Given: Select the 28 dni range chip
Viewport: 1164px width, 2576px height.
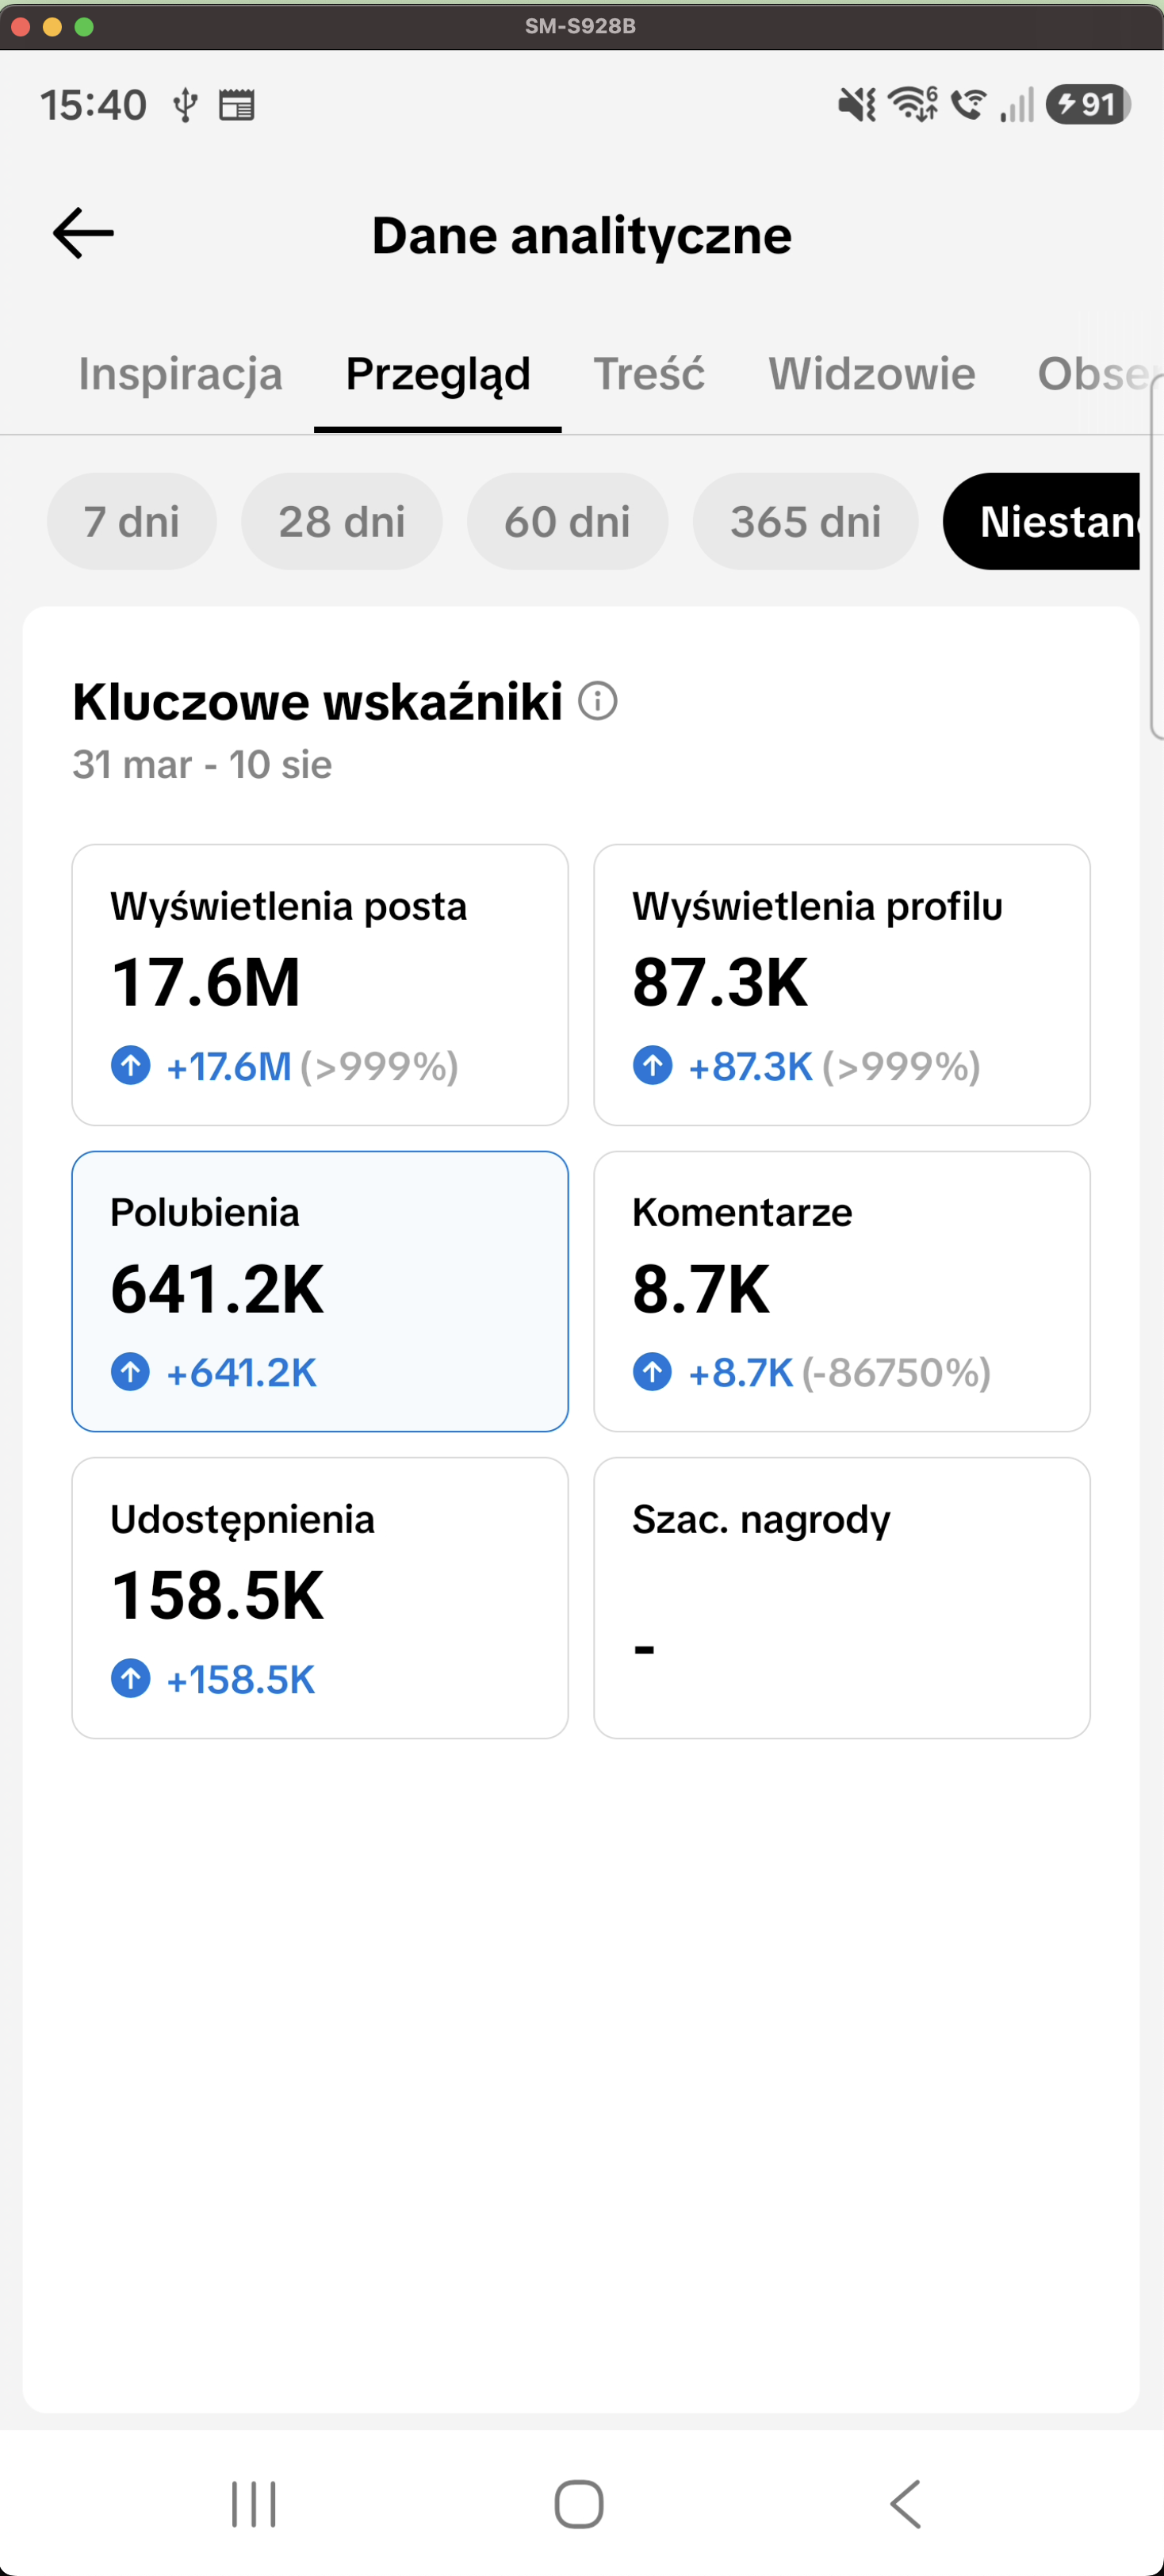Looking at the screenshot, I should coord(342,522).
